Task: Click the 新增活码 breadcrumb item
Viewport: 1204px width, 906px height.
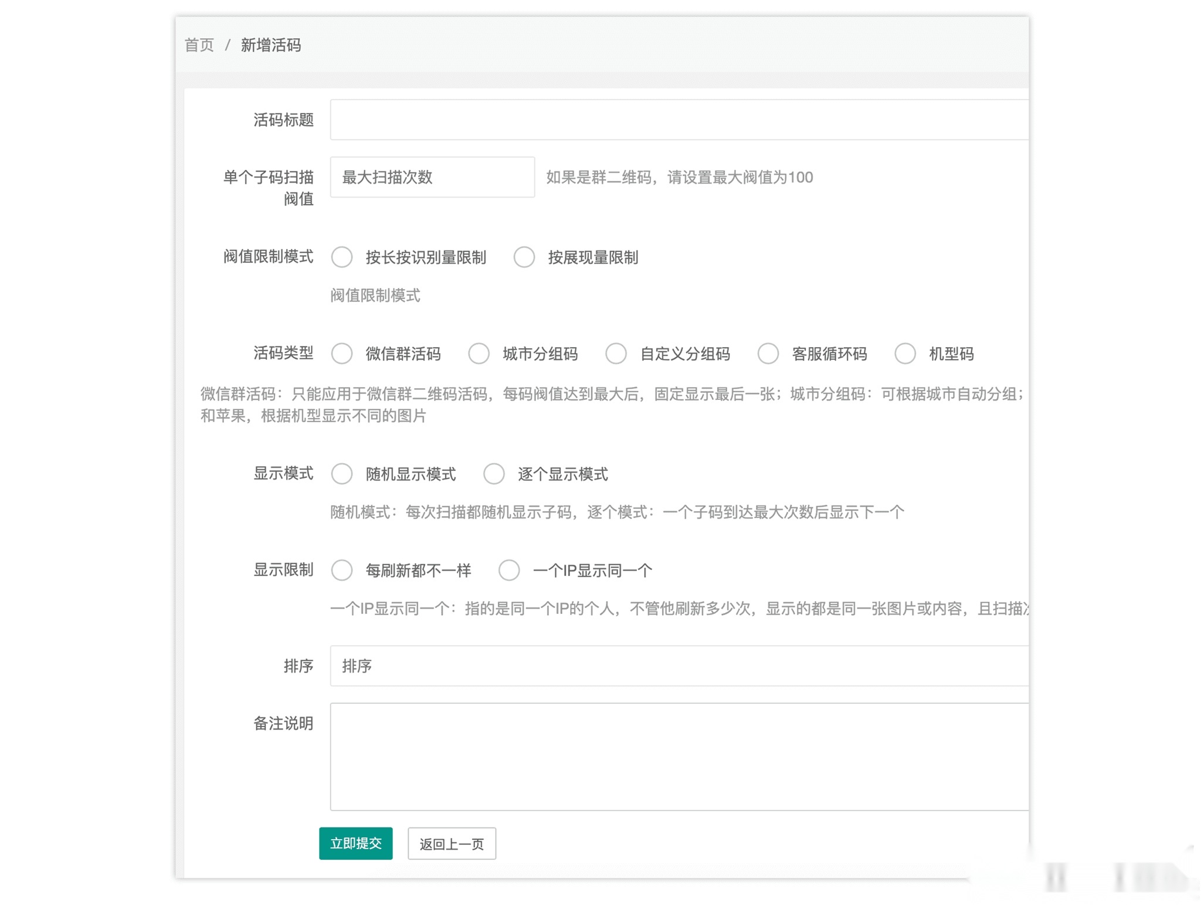Action: pyautogui.click(x=271, y=45)
